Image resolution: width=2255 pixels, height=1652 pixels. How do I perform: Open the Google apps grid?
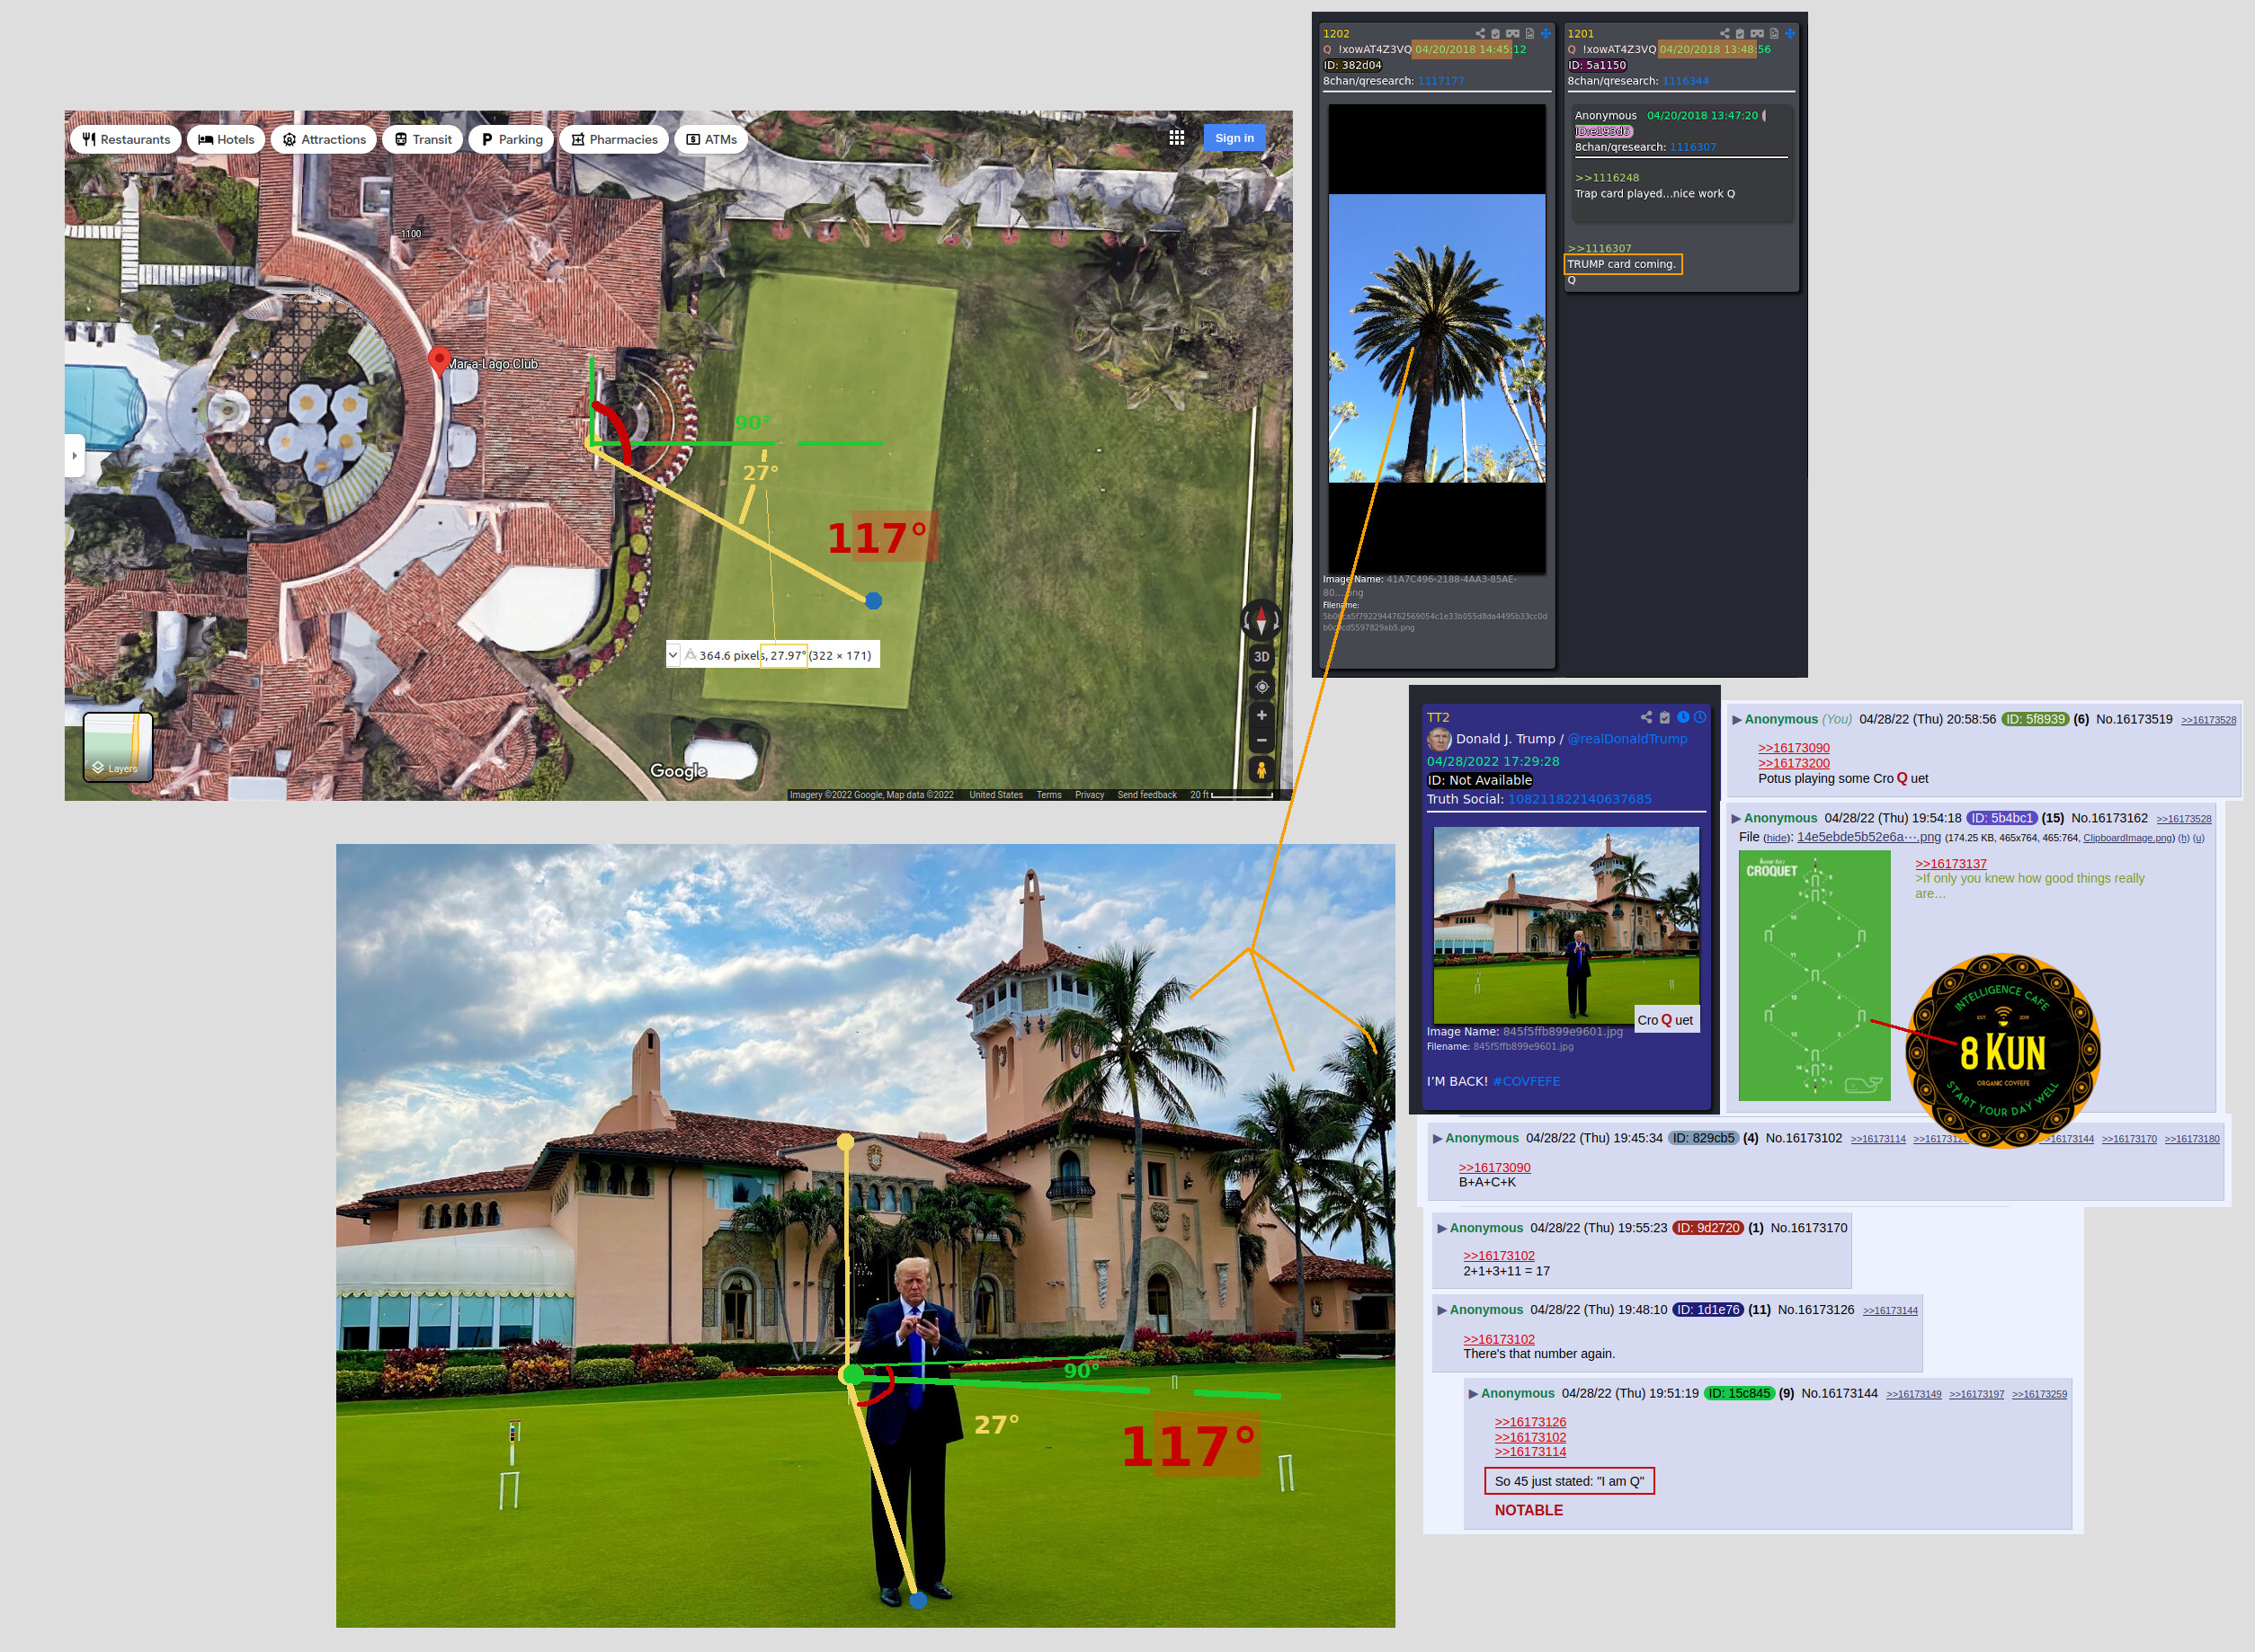[1177, 138]
